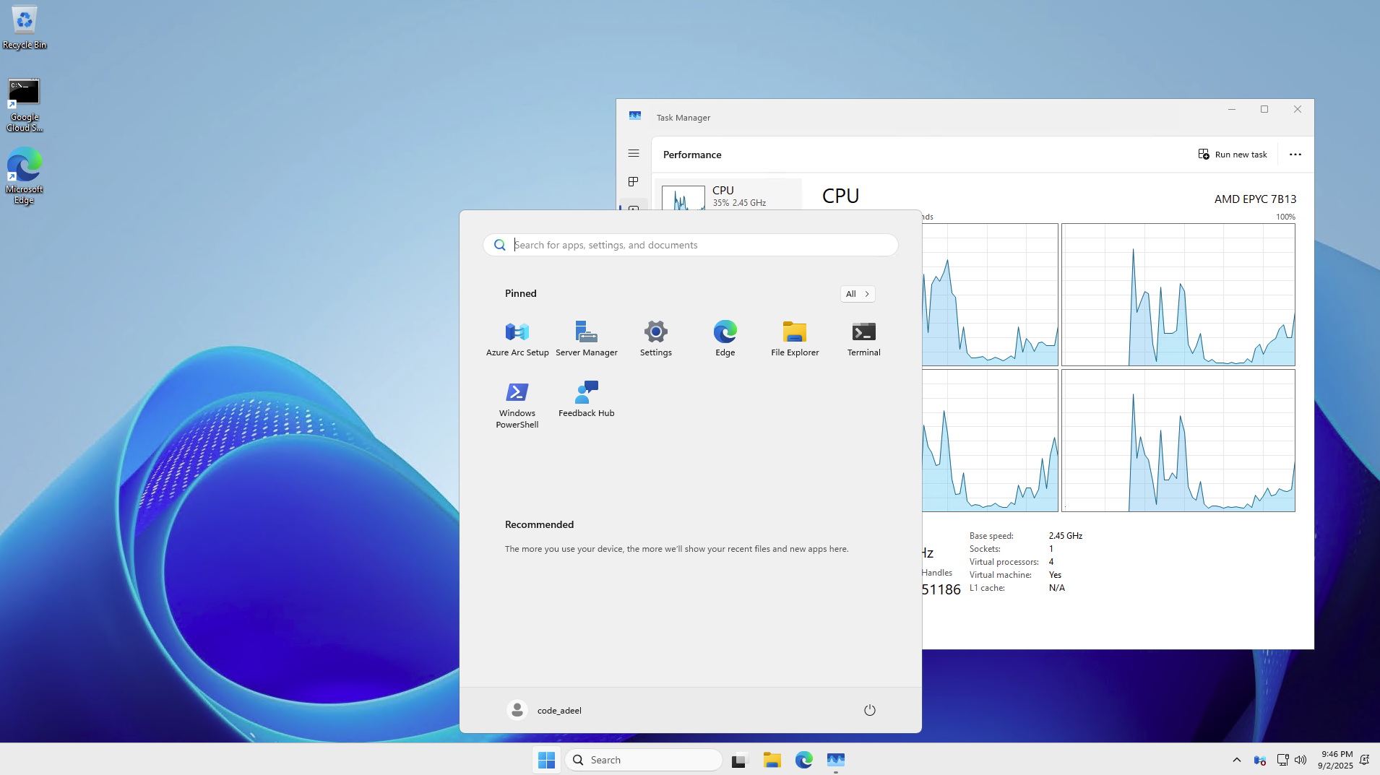Click the power button in Start menu

click(870, 710)
